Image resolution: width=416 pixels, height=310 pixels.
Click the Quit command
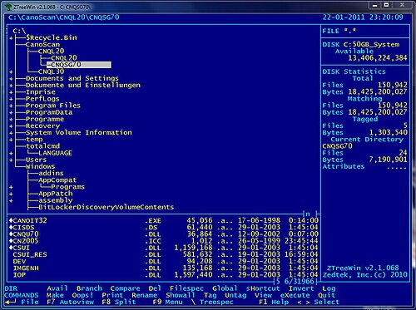(326, 295)
